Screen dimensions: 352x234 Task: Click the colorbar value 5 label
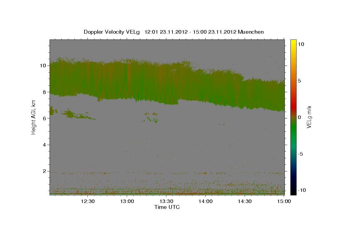[299, 80]
